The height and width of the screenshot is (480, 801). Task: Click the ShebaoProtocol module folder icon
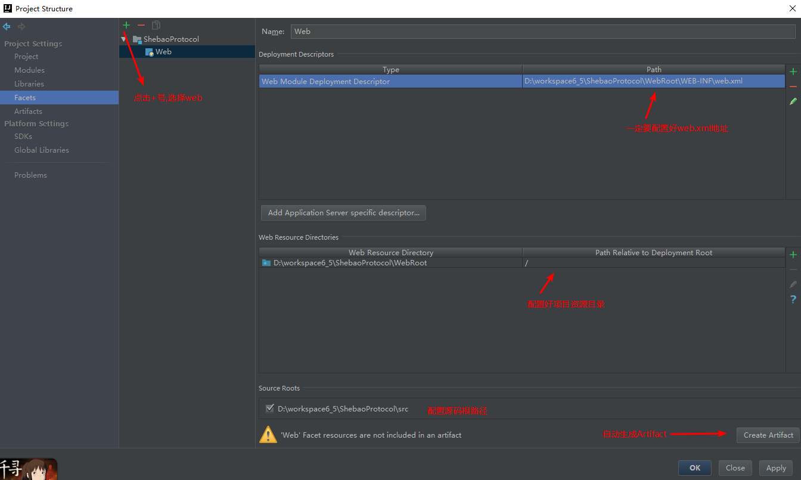138,39
